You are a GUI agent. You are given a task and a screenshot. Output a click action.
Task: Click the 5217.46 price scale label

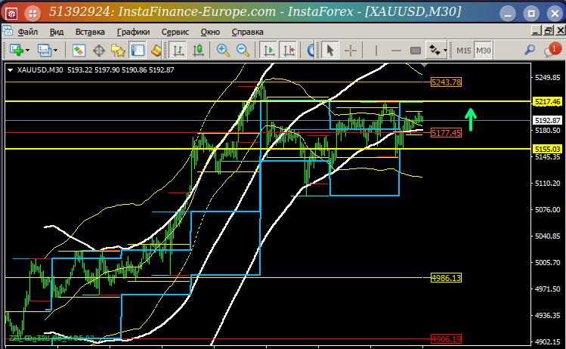pos(547,102)
